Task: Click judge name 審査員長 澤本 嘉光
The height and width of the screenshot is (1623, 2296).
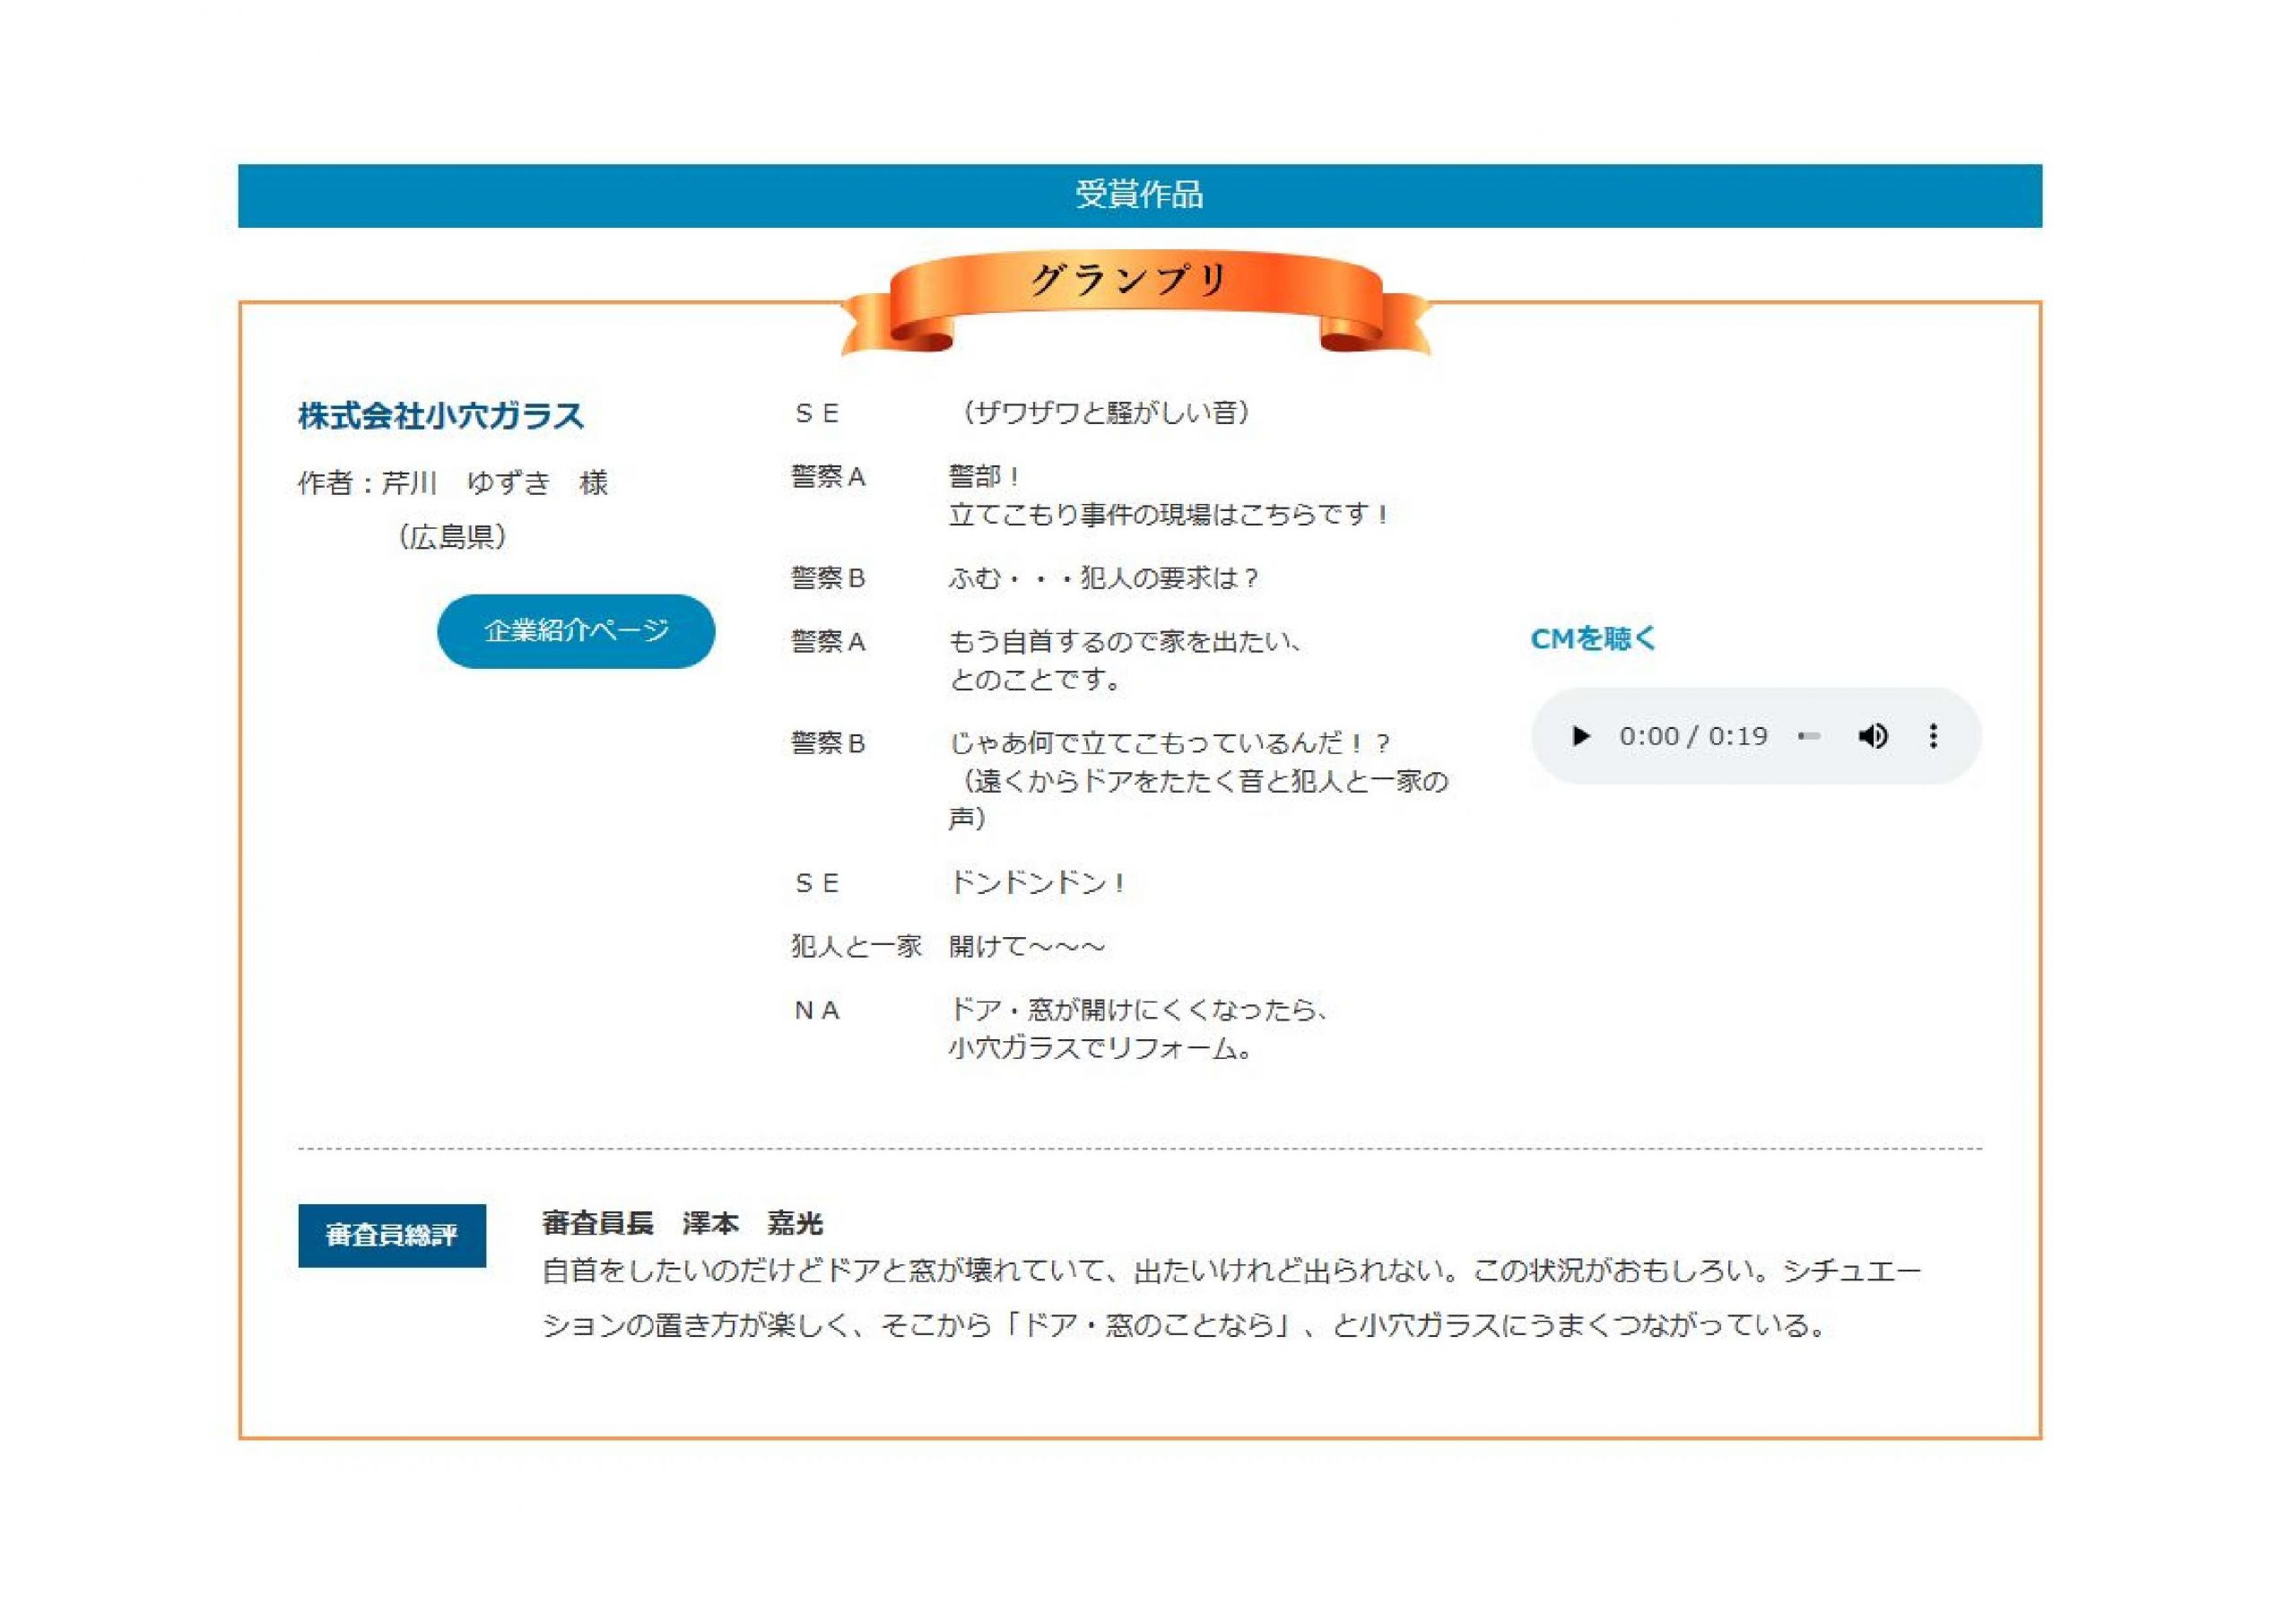Action: pos(682,1223)
